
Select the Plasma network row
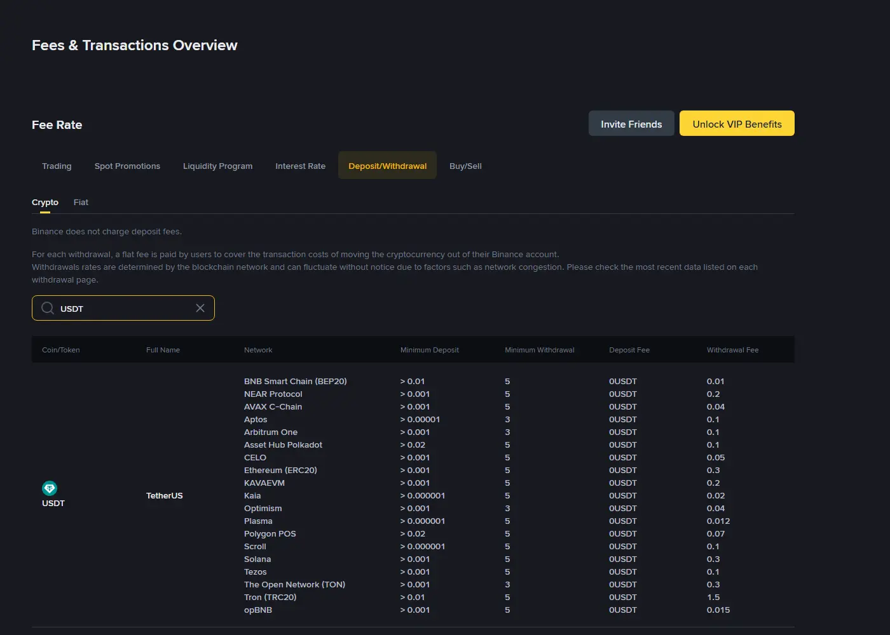(258, 521)
